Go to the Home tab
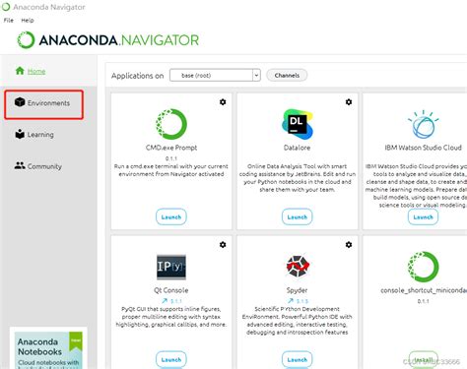 (x=36, y=71)
